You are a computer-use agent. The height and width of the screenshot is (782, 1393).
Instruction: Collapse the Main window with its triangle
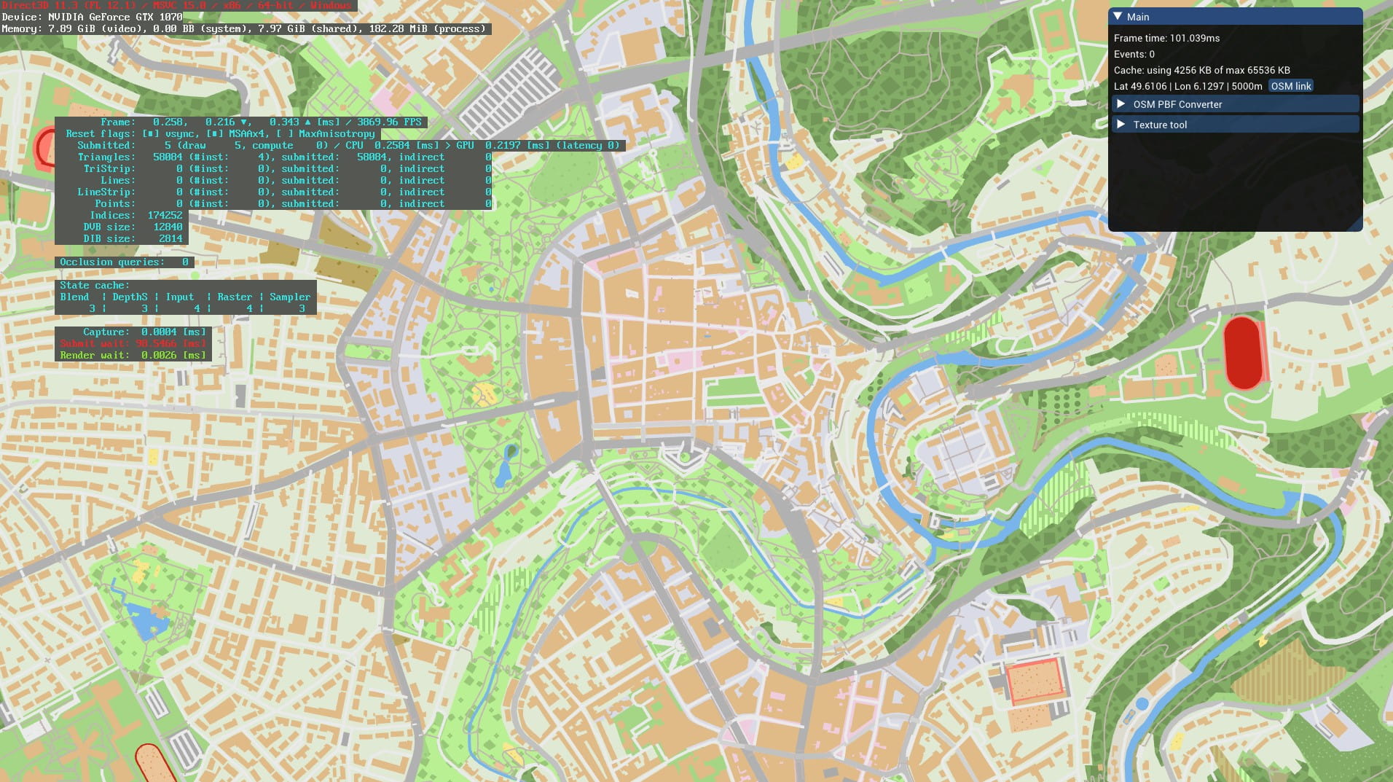click(1118, 16)
